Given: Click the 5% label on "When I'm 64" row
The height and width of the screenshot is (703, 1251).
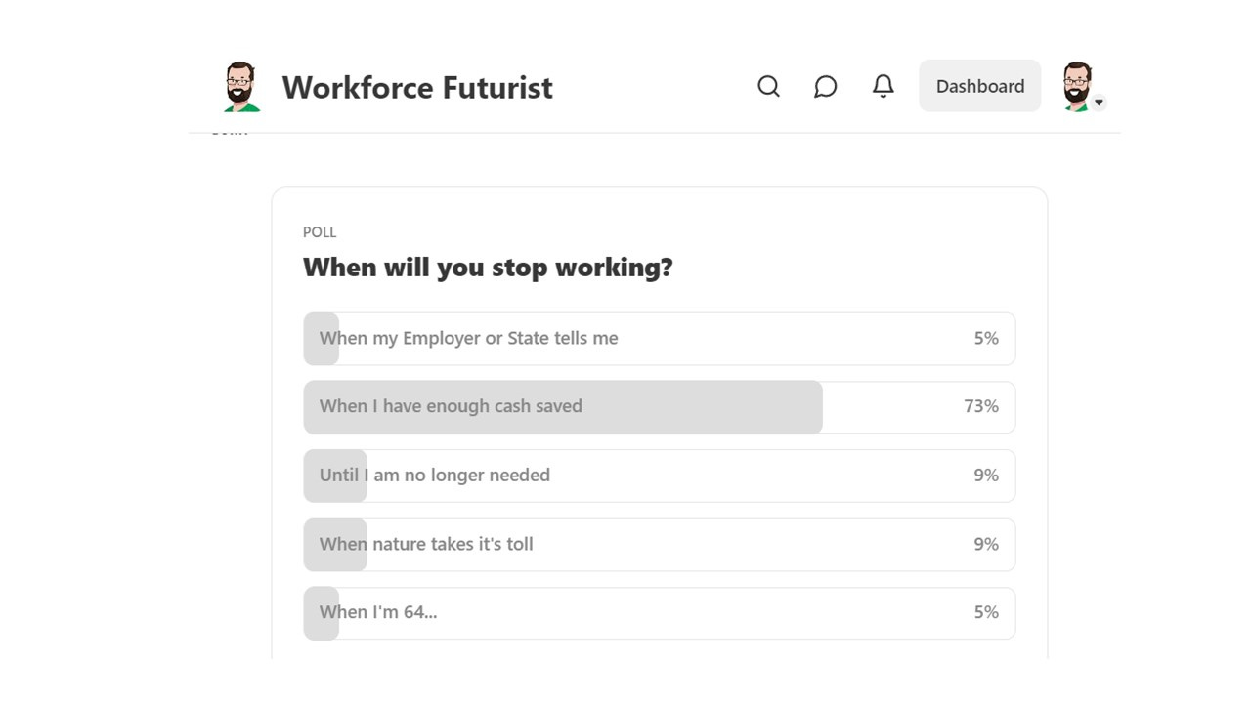Looking at the screenshot, I should click(986, 612).
